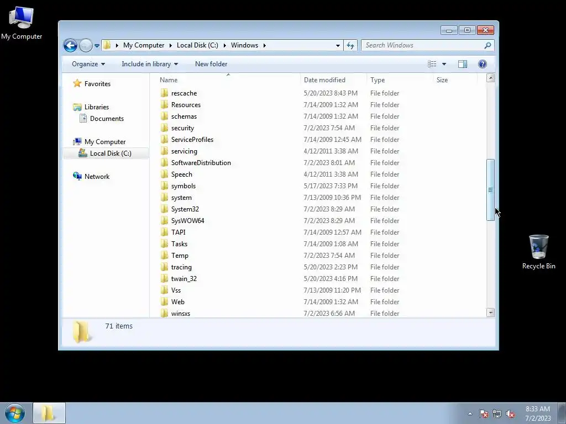Open the Organize menu
The image size is (566, 424).
(88, 64)
